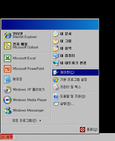Open 기본 프로그램 설정
This screenshot has width=115, height=141.
[x=75, y=80]
